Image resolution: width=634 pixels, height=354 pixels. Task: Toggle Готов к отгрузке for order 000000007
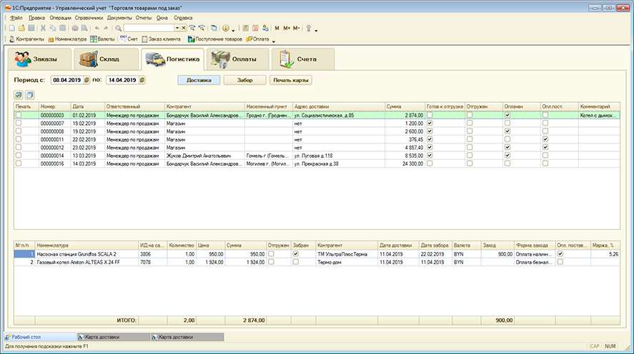point(430,123)
